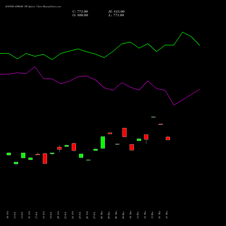
Task: Click the '27 Feb' date label
Action: 94,215
